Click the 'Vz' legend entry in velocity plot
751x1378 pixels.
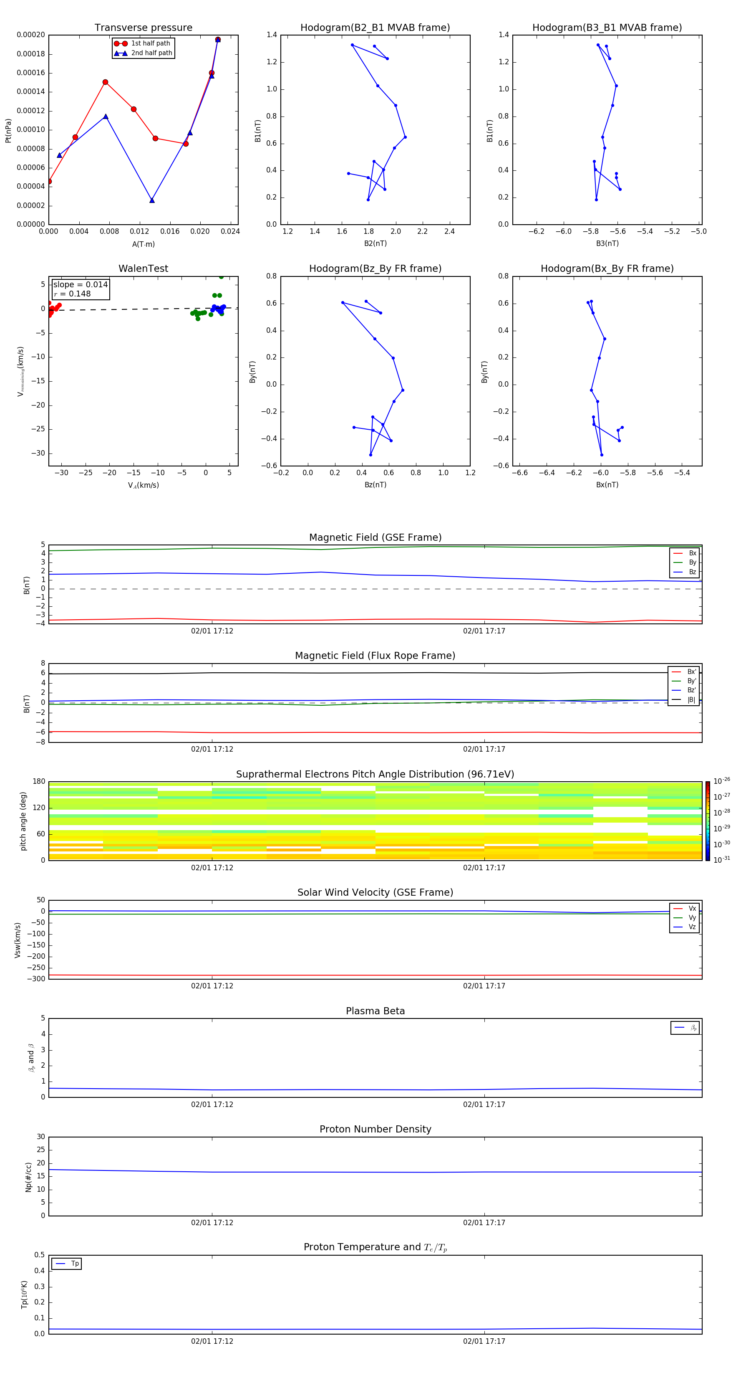click(x=685, y=927)
